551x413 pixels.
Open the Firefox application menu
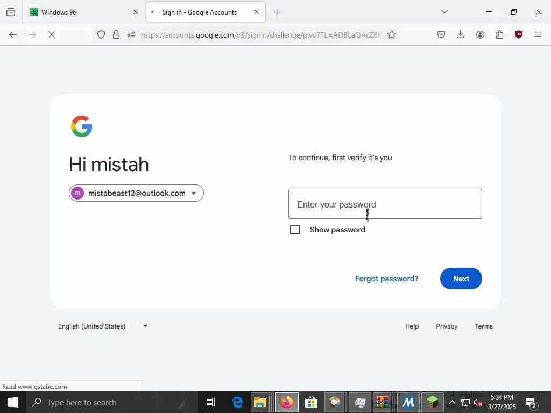point(538,34)
